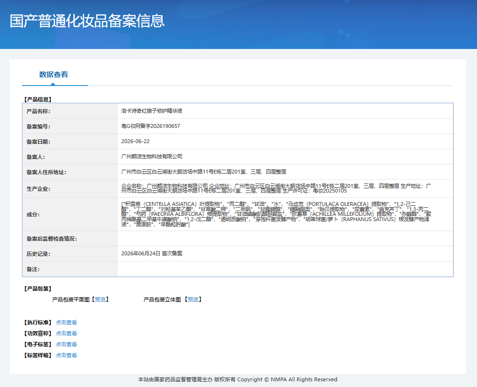Click the 备案后监督检查情况 row label

point(52,239)
